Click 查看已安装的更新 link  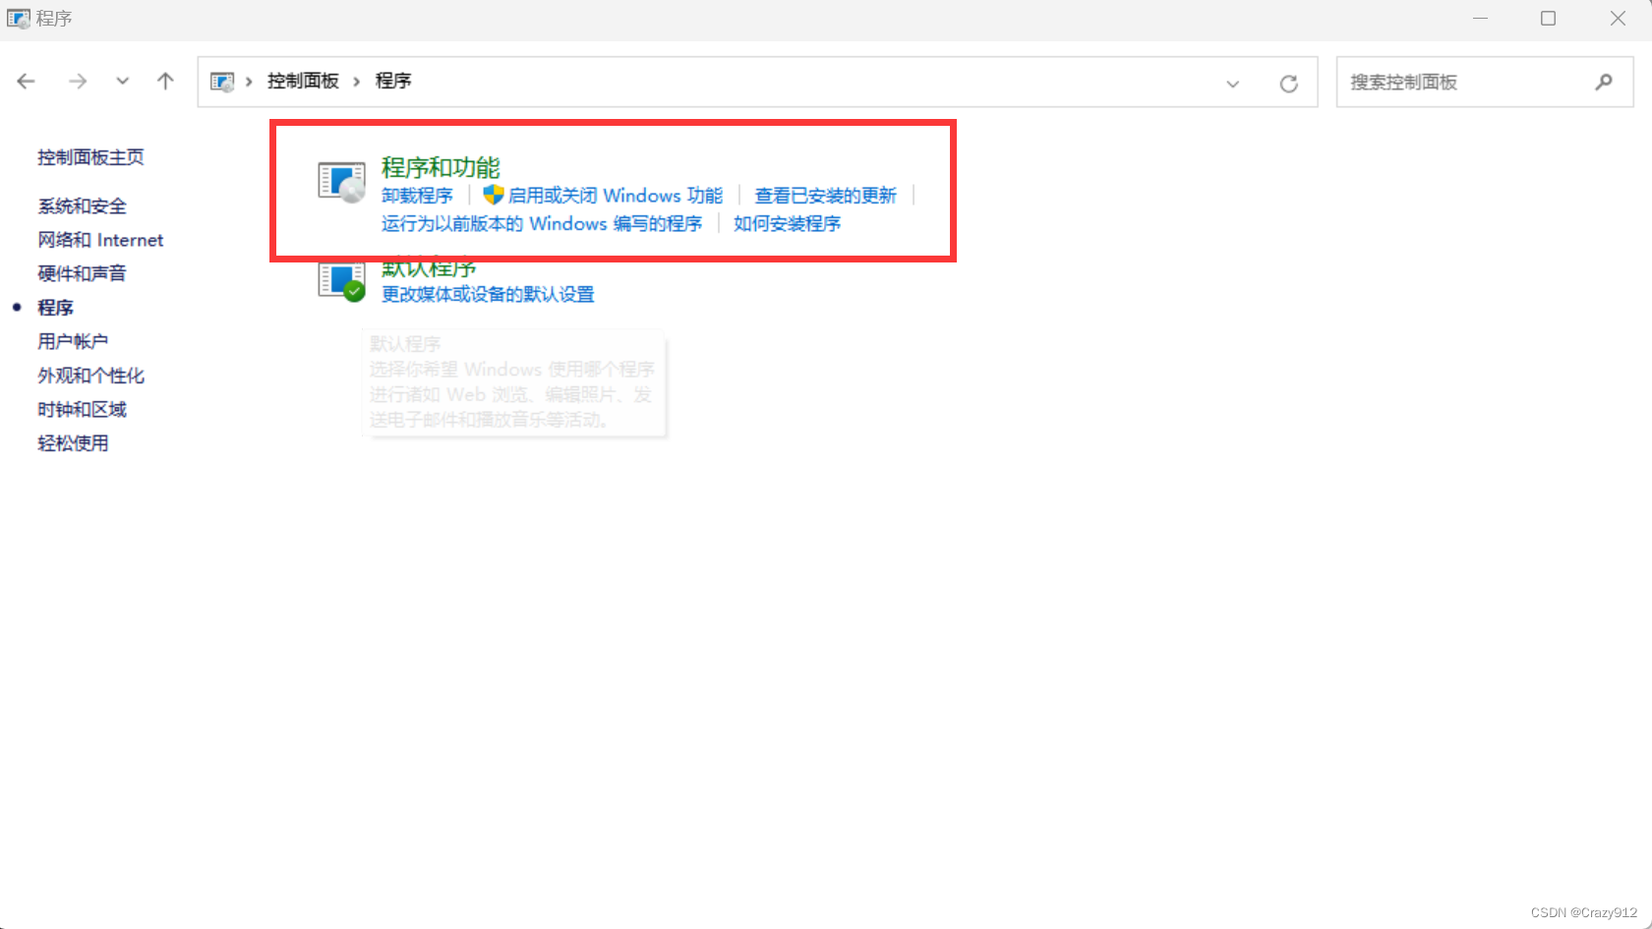[825, 196]
